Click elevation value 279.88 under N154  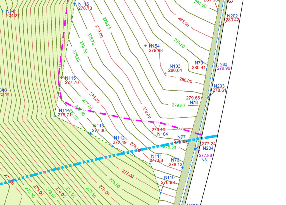[156, 51]
